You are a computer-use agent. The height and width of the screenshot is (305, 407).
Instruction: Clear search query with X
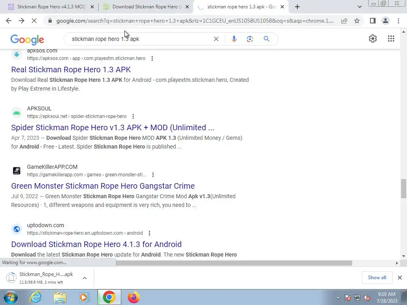coord(216,39)
